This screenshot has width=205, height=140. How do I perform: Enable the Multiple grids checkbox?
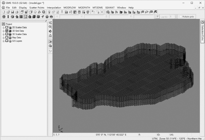click(181, 17)
